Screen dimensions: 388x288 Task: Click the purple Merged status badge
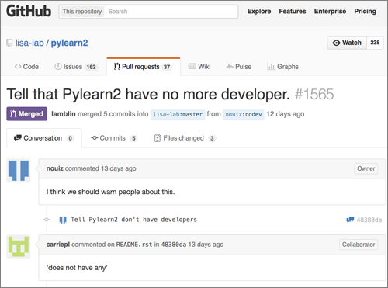pyautogui.click(x=27, y=114)
